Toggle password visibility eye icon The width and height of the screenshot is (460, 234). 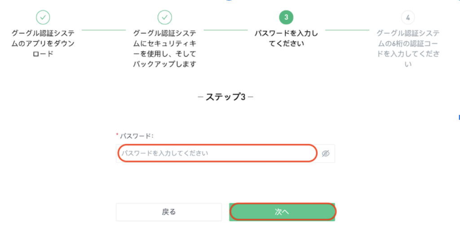326,153
